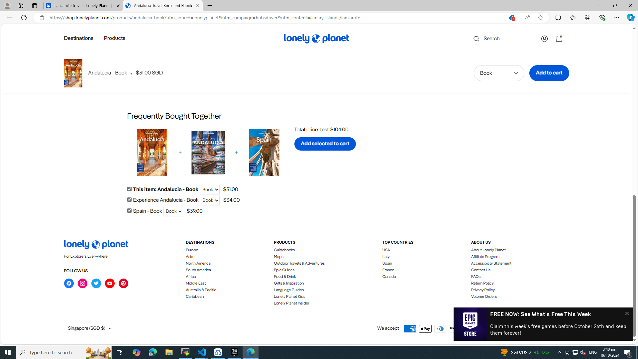The width and height of the screenshot is (638, 359).
Task: Open the Guidebooks footer link
Action: (x=284, y=250)
